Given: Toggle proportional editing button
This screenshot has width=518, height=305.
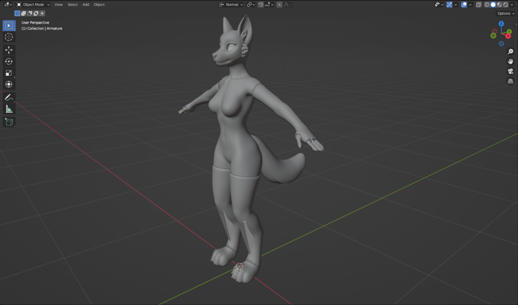Looking at the screenshot, I should coord(279,5).
